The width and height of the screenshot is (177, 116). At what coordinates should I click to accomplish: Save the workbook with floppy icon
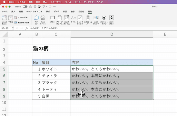[x=35, y=7]
